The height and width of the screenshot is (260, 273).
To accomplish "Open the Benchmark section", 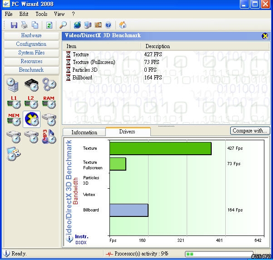I will click(x=31, y=70).
